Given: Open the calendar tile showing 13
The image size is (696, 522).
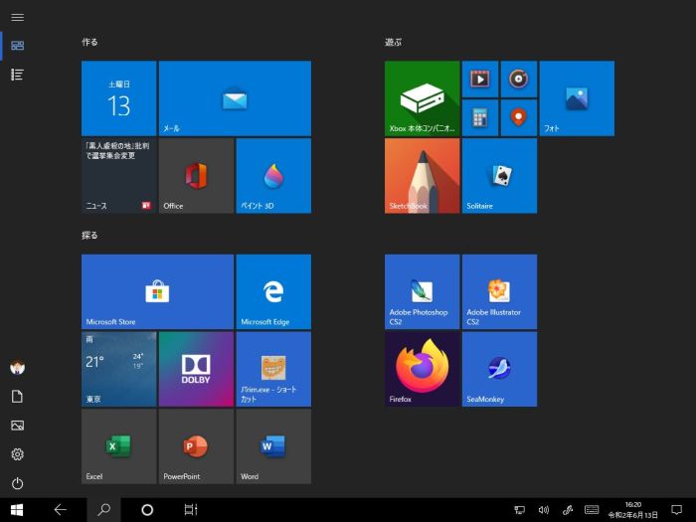Looking at the screenshot, I should (x=118, y=98).
